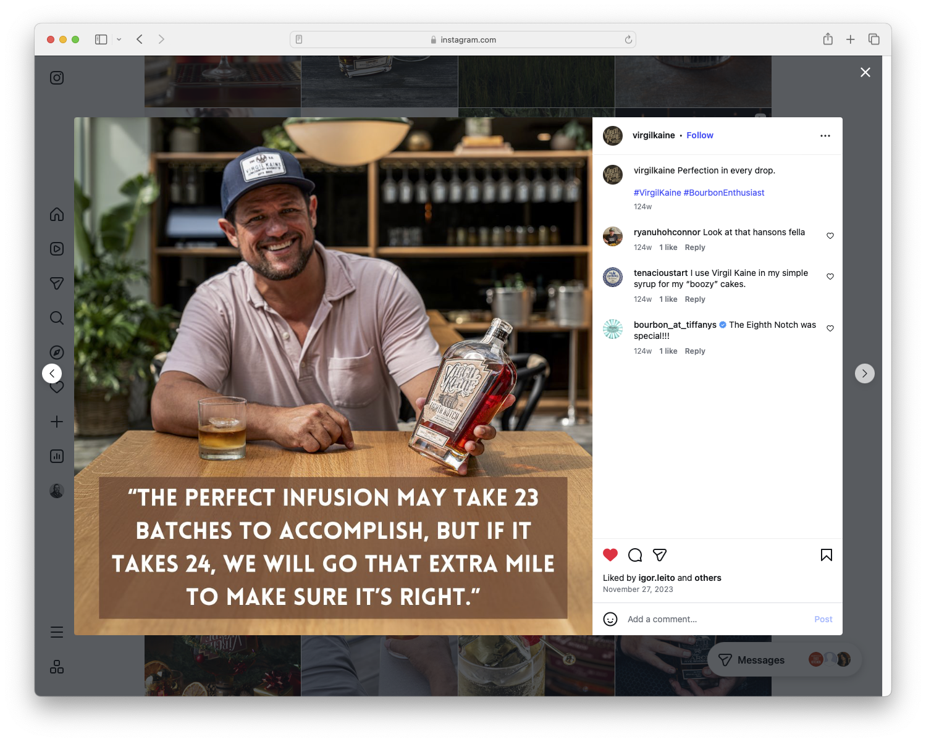Share the post via the paper plane icon
This screenshot has width=926, height=742.
click(x=660, y=555)
